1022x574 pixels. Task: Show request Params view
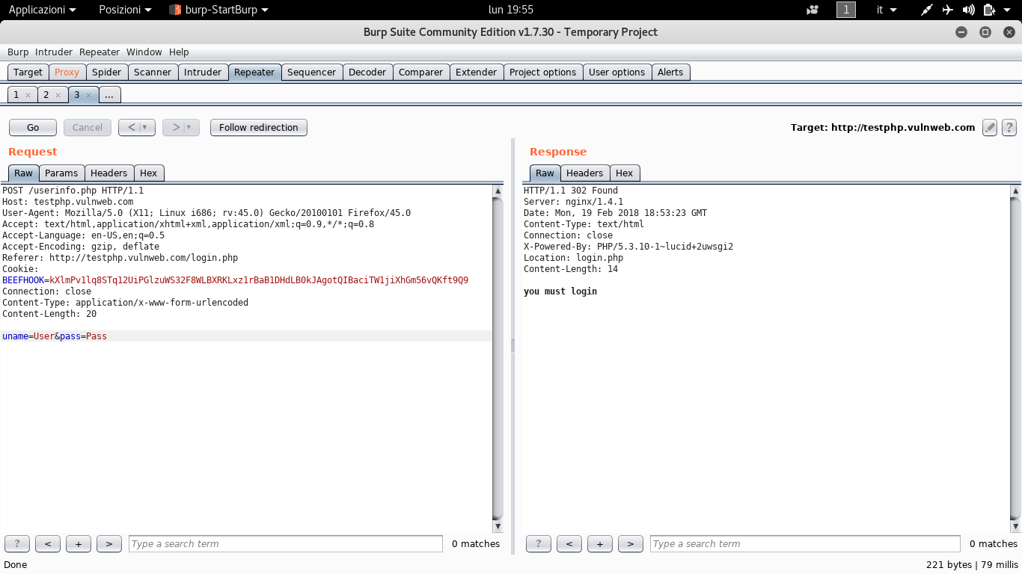(x=61, y=173)
